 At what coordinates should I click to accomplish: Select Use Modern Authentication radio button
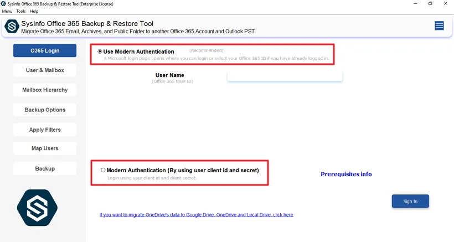[x=100, y=52]
